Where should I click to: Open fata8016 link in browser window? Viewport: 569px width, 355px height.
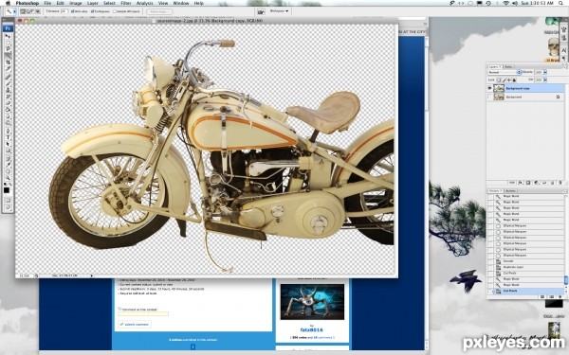click(x=312, y=330)
